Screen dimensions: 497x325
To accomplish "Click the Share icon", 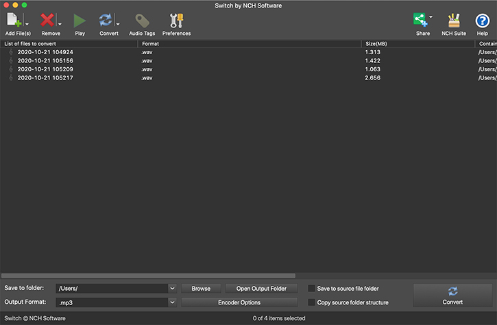I will 420,20.
